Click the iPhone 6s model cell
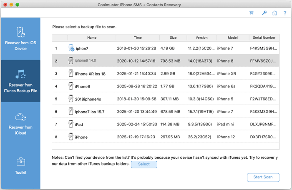The height and width of the screenshot is (190, 292). coord(226,86)
